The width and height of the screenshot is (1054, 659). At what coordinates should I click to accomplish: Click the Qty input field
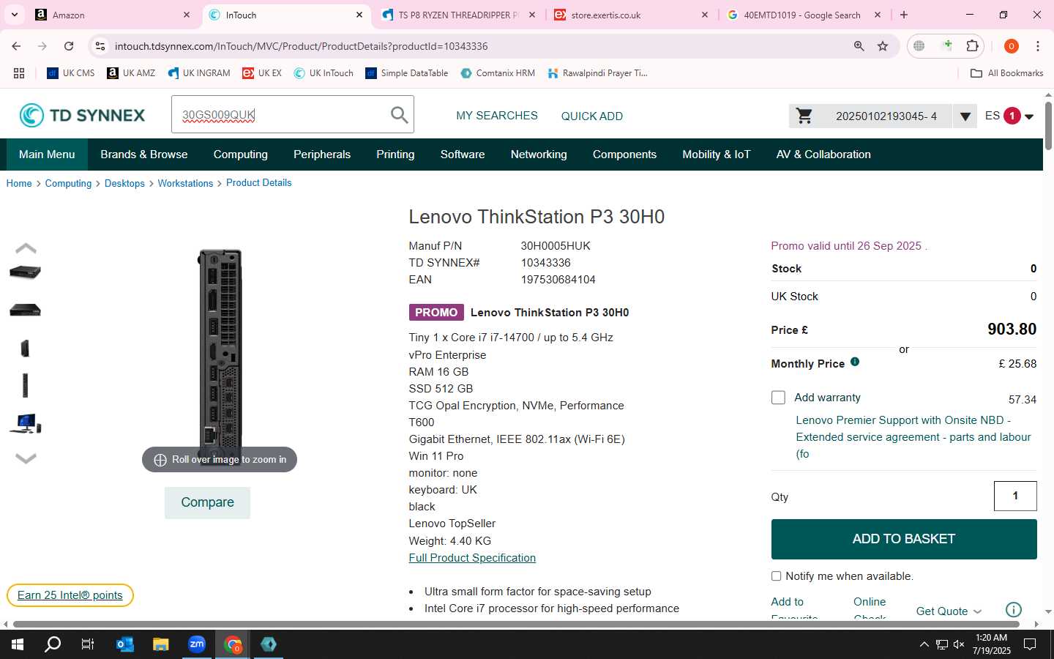(x=1015, y=496)
